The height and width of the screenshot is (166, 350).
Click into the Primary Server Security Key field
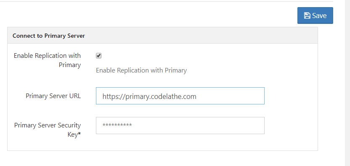pyautogui.click(x=180, y=125)
